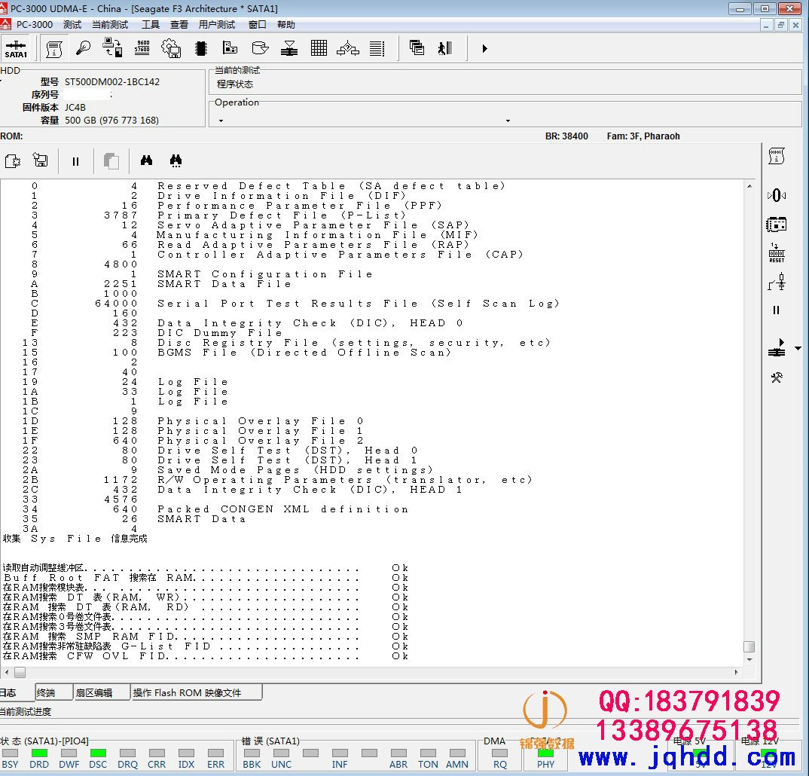809x776 pixels.
Task: Open the 窗口 menu
Action: click(x=257, y=25)
